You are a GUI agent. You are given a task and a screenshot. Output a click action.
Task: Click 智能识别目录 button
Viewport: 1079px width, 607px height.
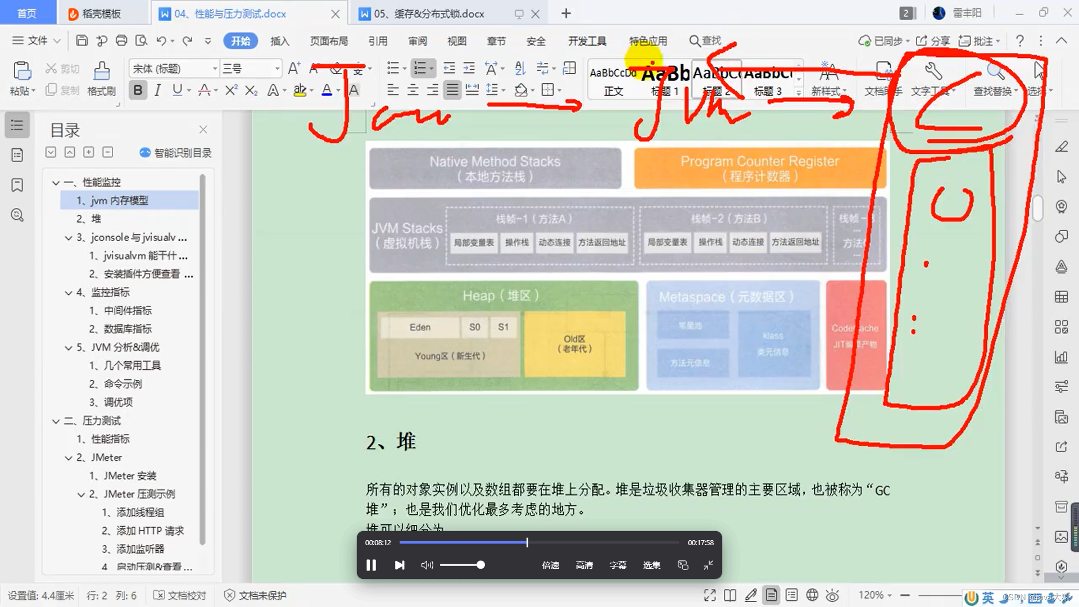coord(175,153)
